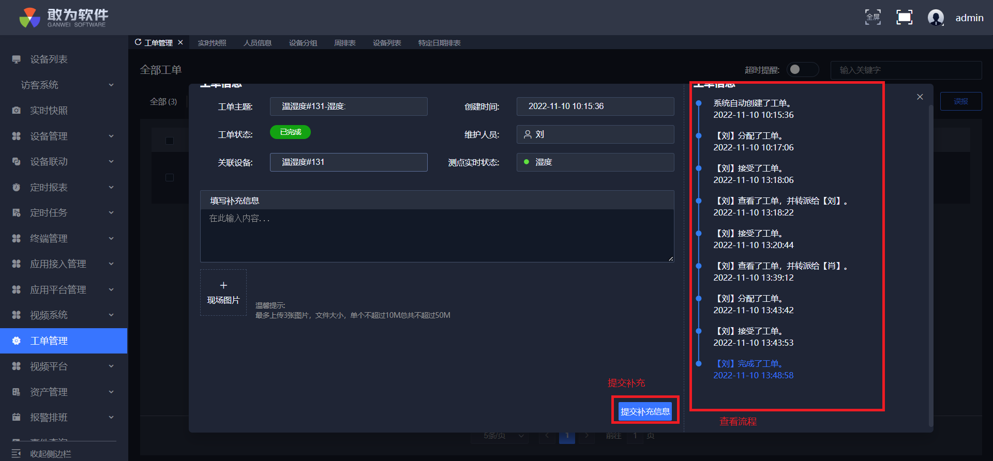Expand the 定时报表 submenu chevron

tap(111, 187)
